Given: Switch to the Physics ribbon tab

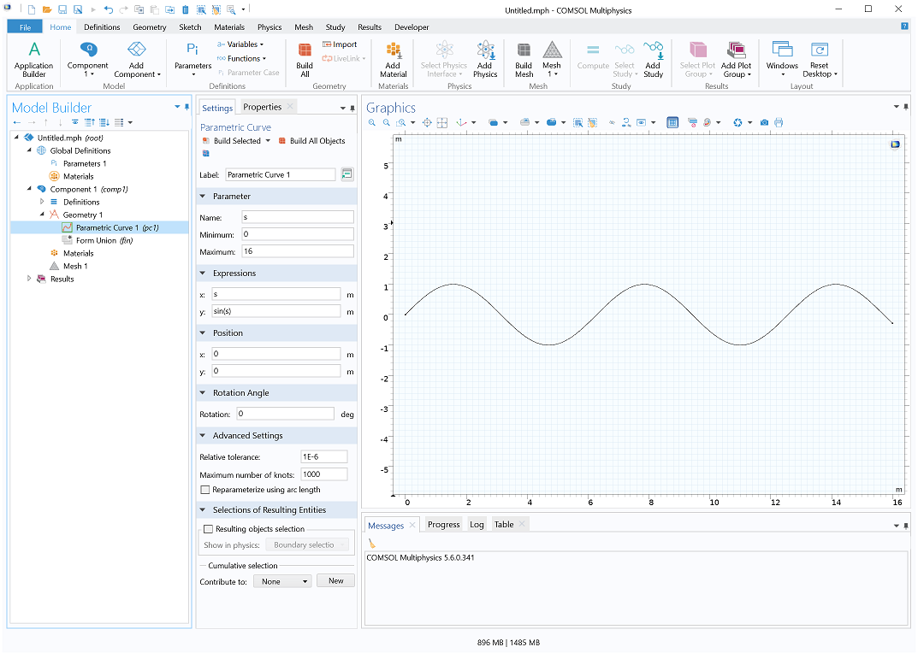Looking at the screenshot, I should click(269, 26).
